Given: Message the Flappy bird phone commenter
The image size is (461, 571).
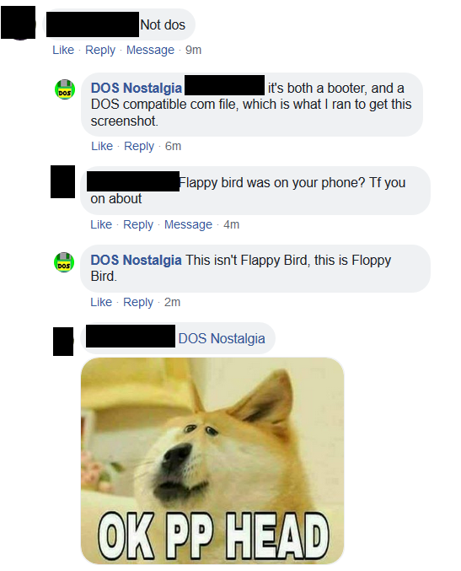Looking at the screenshot, I should click(188, 224).
